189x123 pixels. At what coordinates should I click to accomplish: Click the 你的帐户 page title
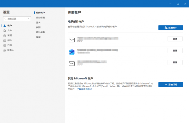click(74, 12)
